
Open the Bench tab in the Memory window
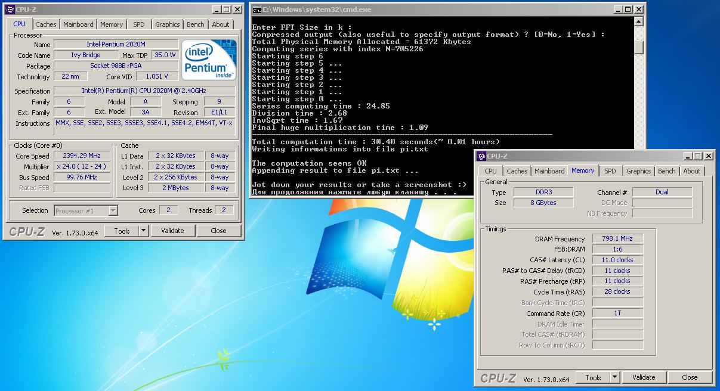(667, 171)
